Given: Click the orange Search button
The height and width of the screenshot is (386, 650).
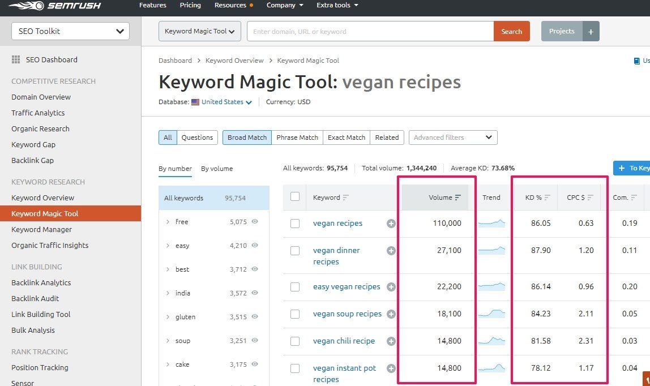Looking at the screenshot, I should click(511, 31).
